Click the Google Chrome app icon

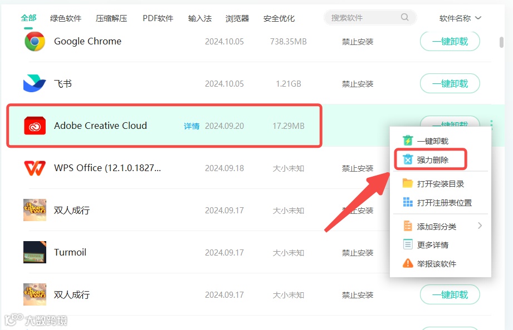[35, 42]
